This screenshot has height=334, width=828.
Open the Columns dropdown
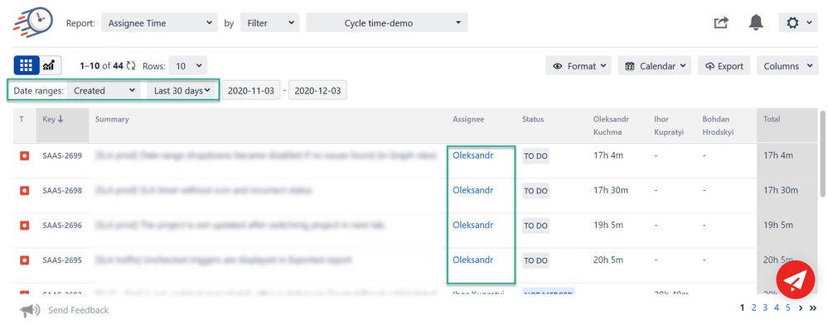point(787,66)
